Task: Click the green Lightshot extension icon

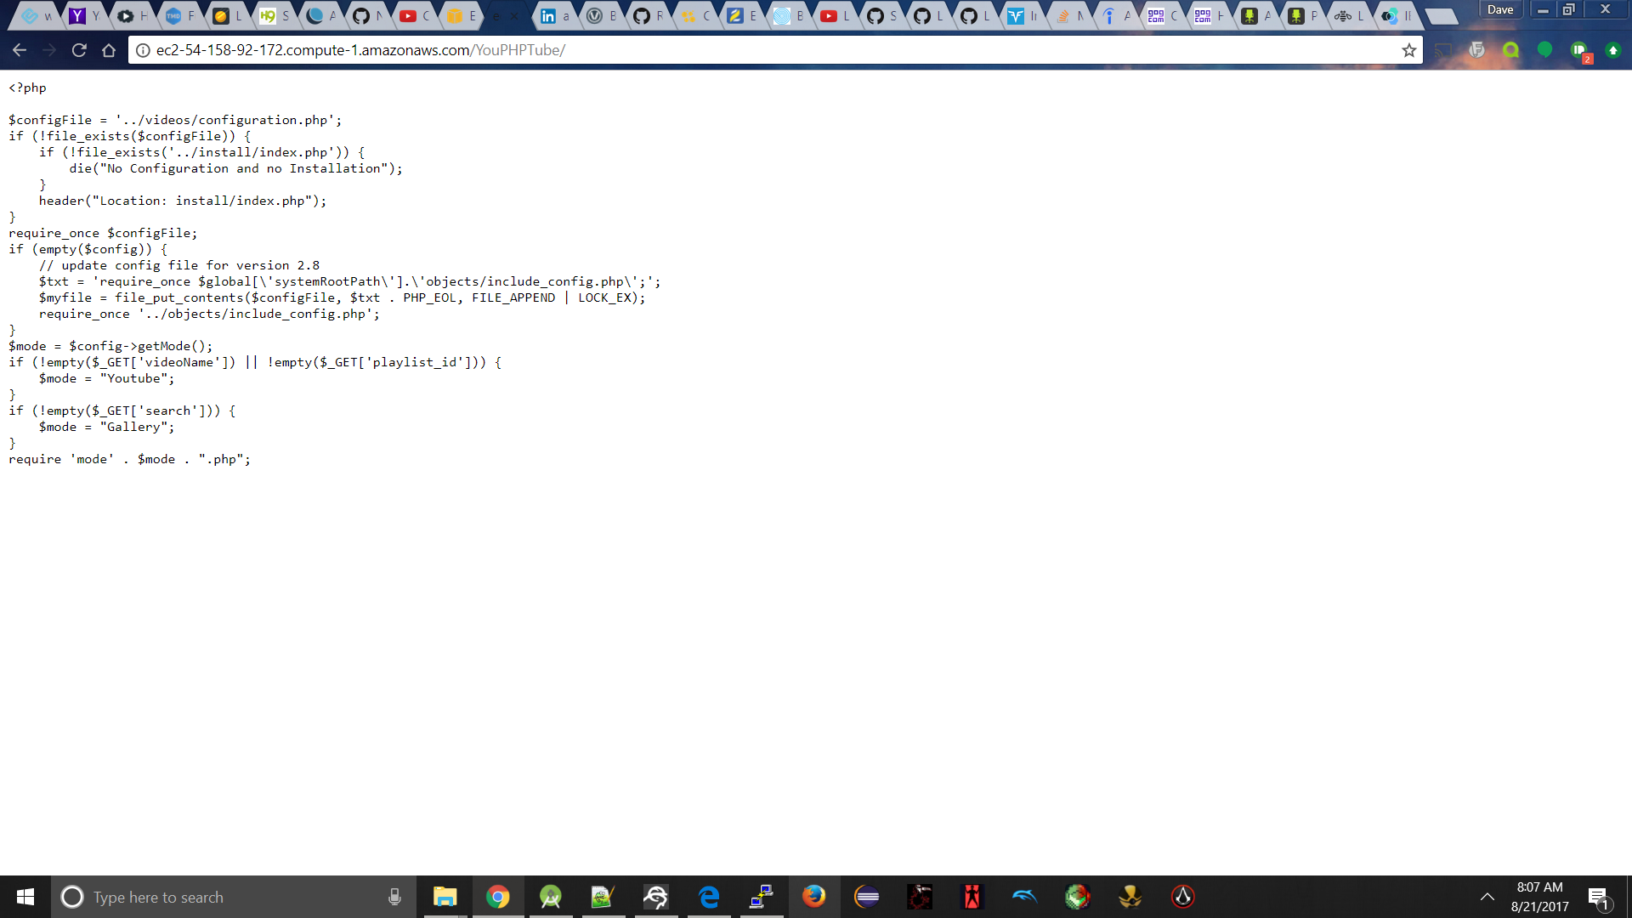Action: pos(1545,50)
